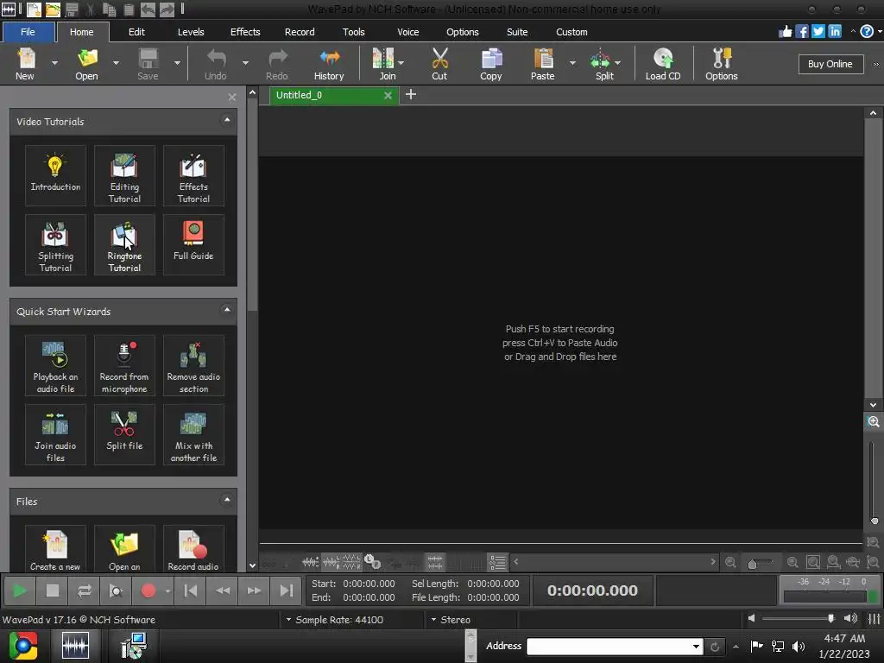Screen dimensions: 884x663
Task: Click Create a new file icon
Action: (55, 549)
